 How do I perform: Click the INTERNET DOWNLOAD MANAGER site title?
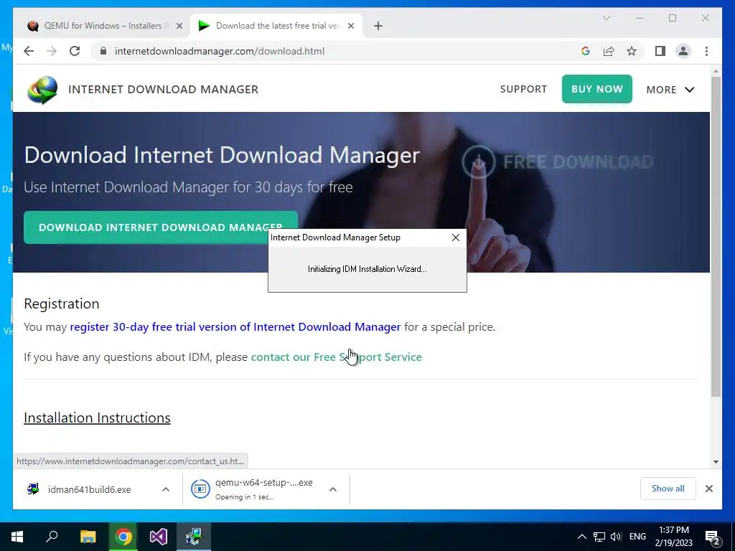coord(163,90)
